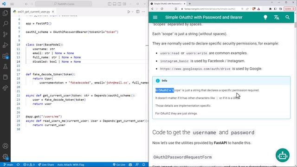Click the googleapis auth/drive URL snippet
This screenshot has width=297, height=167.
pos(195,69)
